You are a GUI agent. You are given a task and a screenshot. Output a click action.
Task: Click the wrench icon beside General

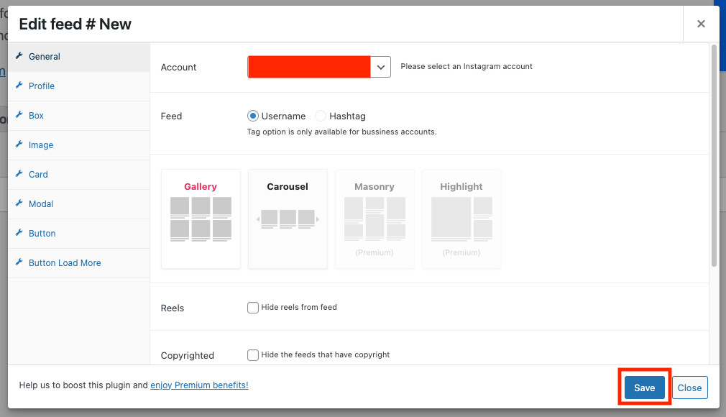pyautogui.click(x=19, y=56)
